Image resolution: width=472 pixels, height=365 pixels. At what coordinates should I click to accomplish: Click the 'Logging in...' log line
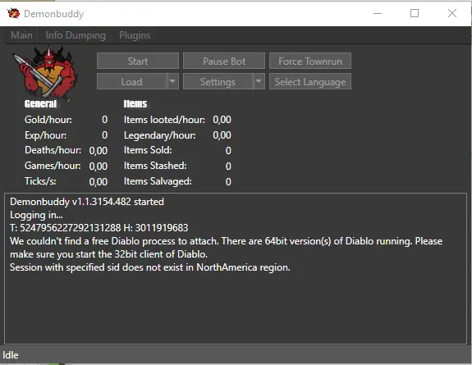point(36,215)
